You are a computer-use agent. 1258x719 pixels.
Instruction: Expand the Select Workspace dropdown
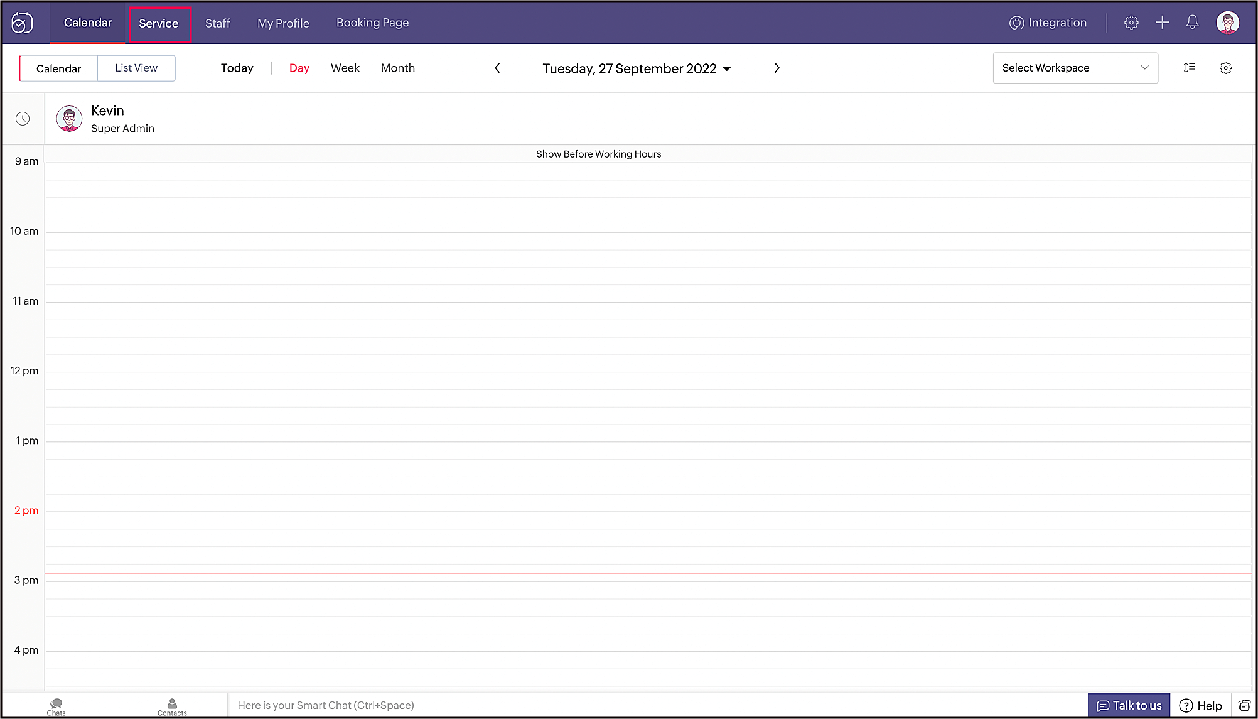click(1075, 68)
